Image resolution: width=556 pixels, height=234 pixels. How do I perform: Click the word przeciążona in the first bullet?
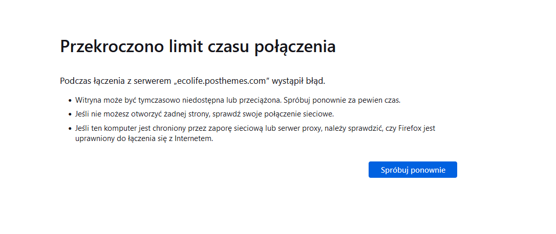coord(261,100)
